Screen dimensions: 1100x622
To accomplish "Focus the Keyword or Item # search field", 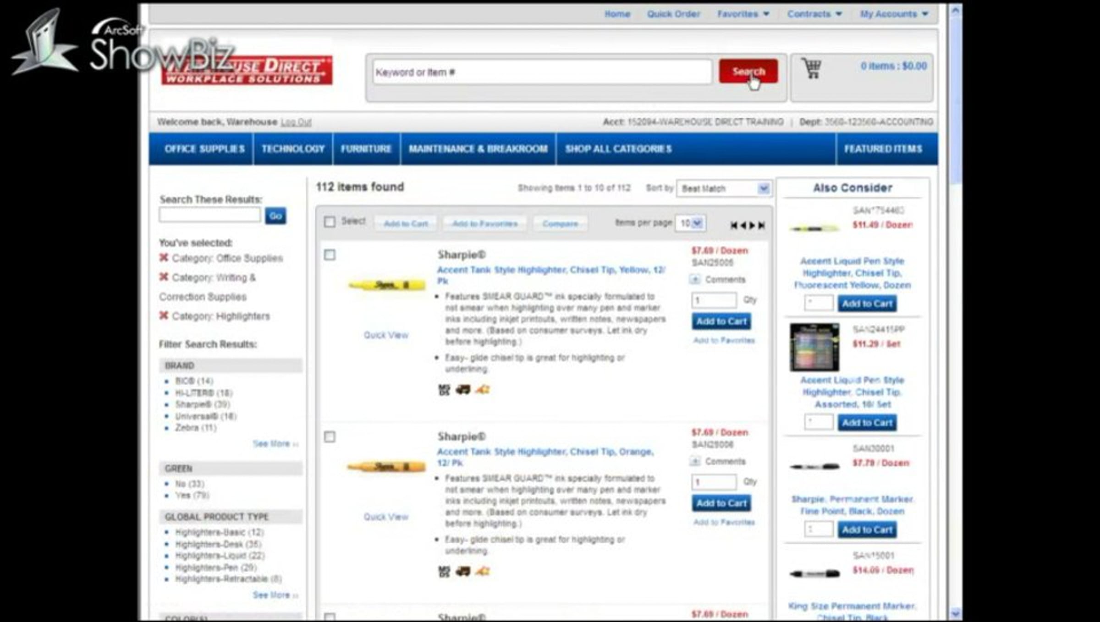I will tap(542, 72).
